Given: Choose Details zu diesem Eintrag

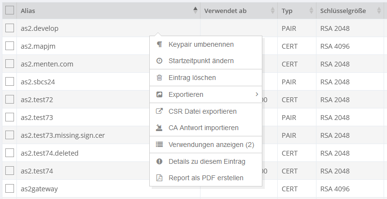Looking at the screenshot, I should pos(207,161).
